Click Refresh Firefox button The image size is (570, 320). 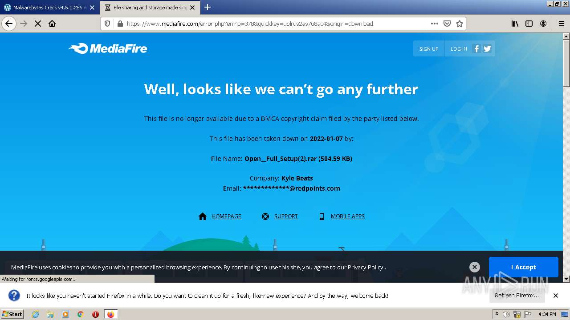point(517,296)
